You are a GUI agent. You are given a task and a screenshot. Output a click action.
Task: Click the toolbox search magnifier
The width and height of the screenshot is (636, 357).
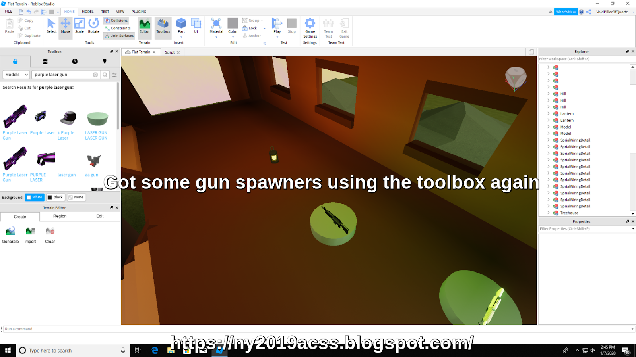tap(105, 75)
